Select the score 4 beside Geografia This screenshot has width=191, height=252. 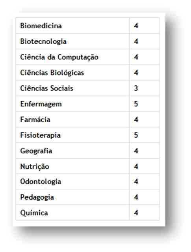pos(136,151)
